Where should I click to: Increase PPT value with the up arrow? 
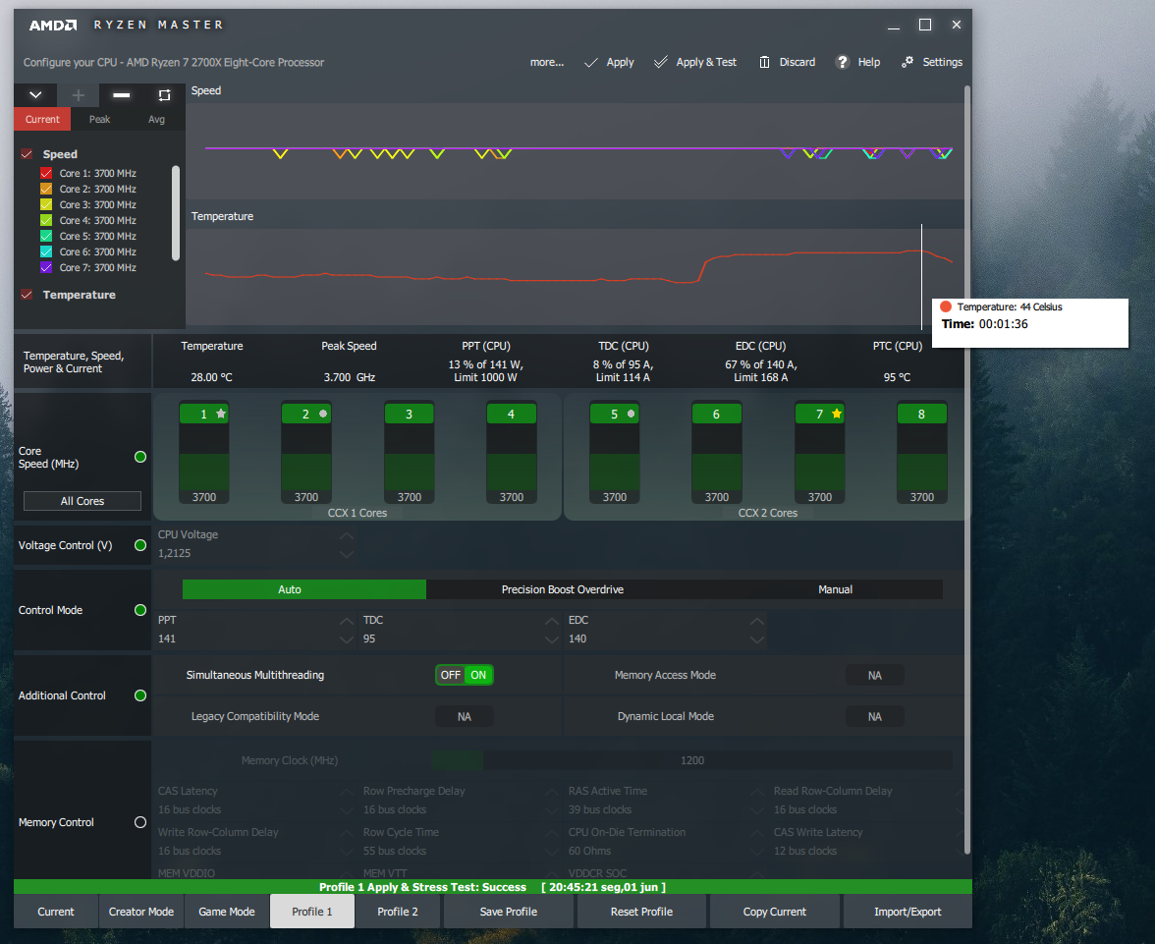346,621
